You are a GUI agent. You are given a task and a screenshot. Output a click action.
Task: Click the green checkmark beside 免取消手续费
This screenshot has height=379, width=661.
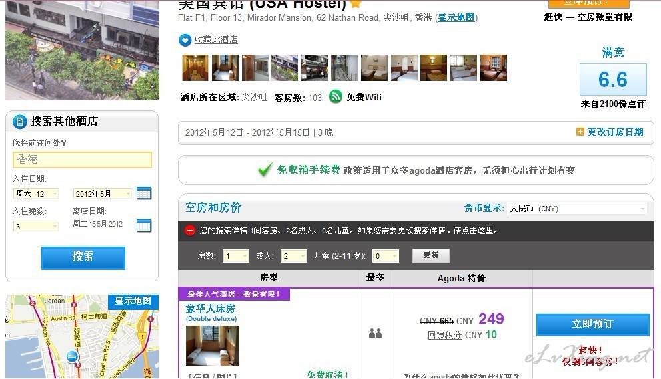(265, 170)
